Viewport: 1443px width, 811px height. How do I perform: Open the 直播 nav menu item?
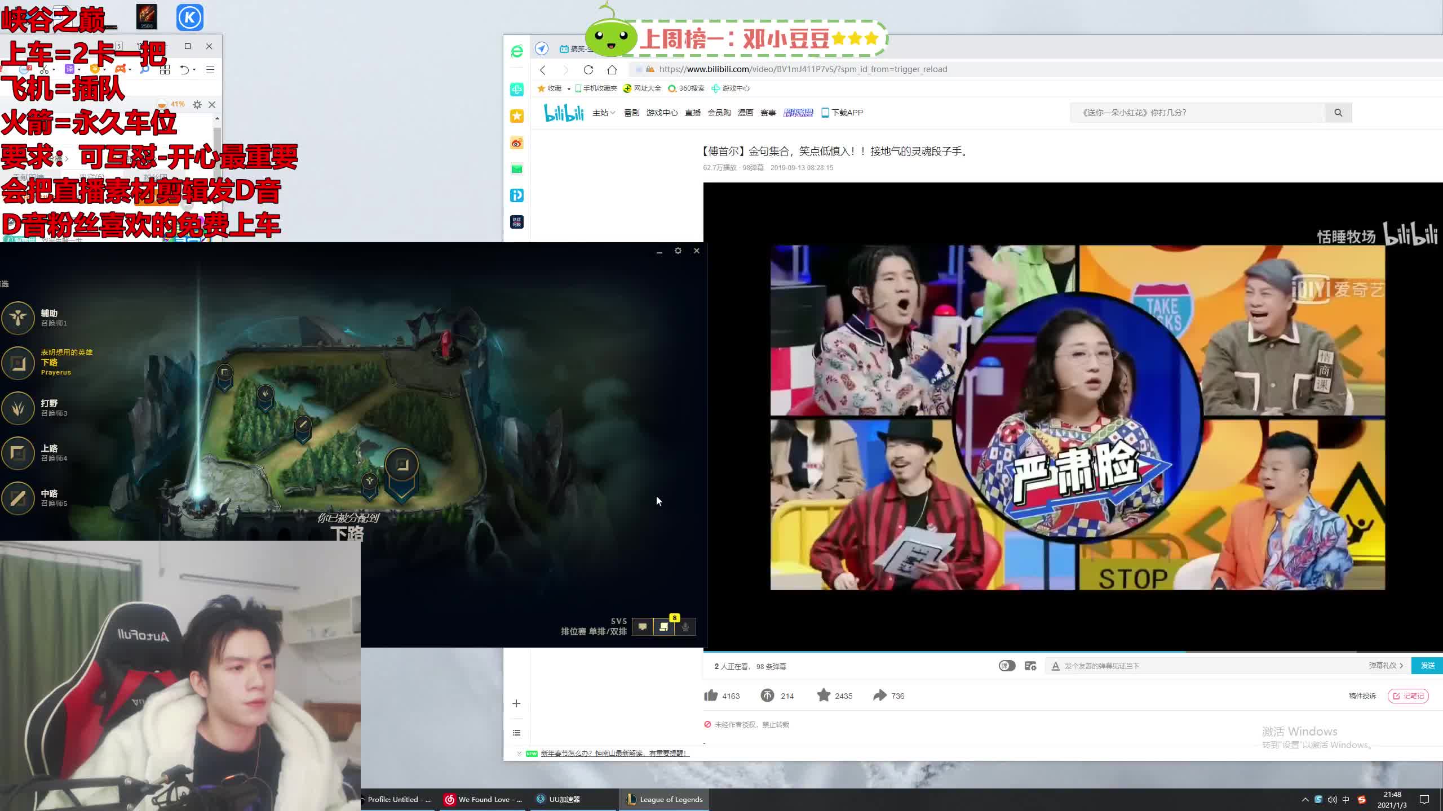(692, 113)
